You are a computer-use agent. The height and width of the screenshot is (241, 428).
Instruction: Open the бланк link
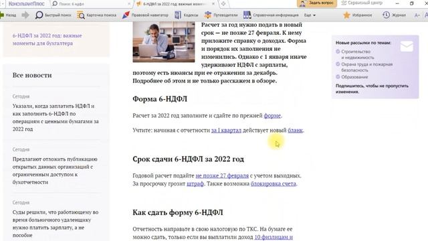295,131
